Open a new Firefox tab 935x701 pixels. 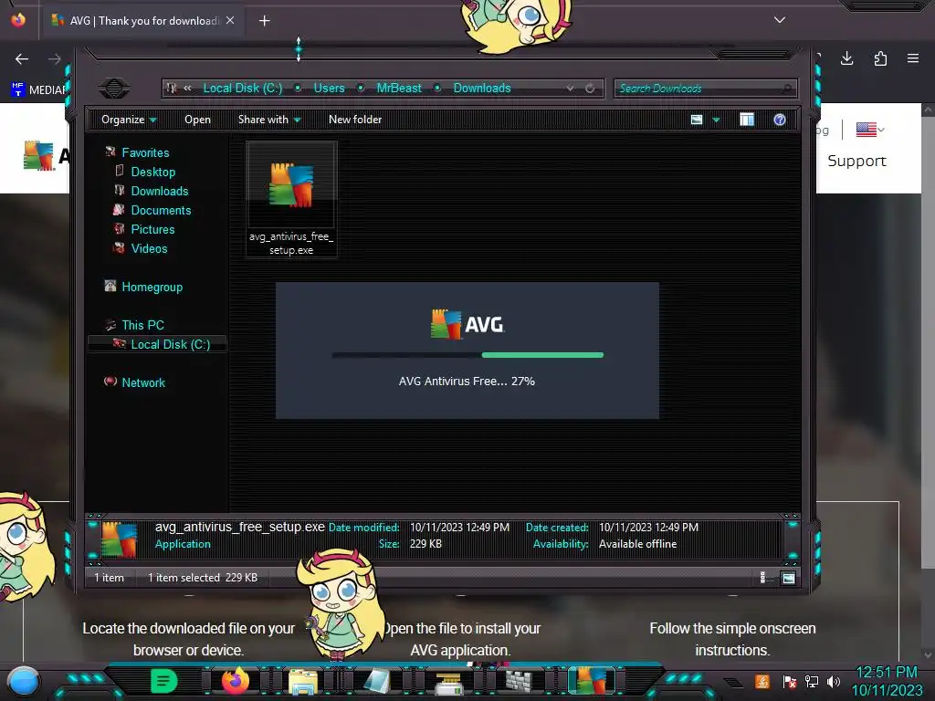(264, 21)
